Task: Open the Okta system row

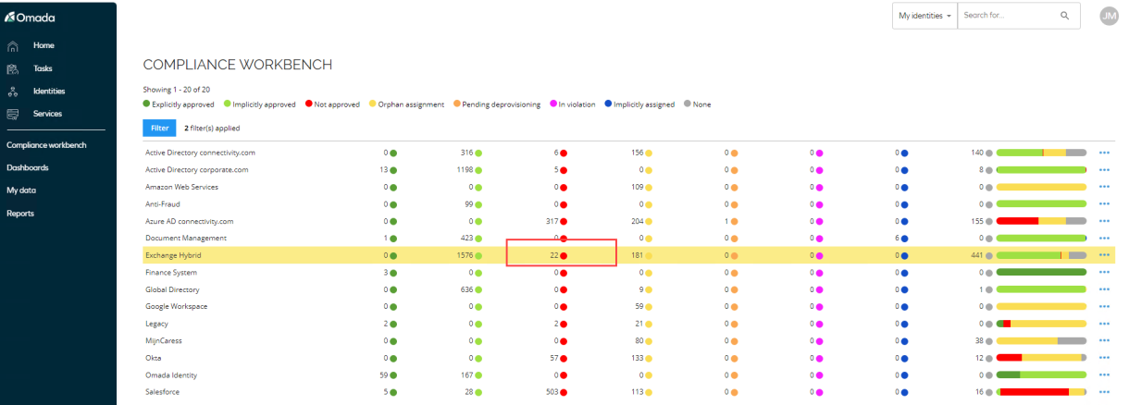Action: pyautogui.click(x=628, y=358)
